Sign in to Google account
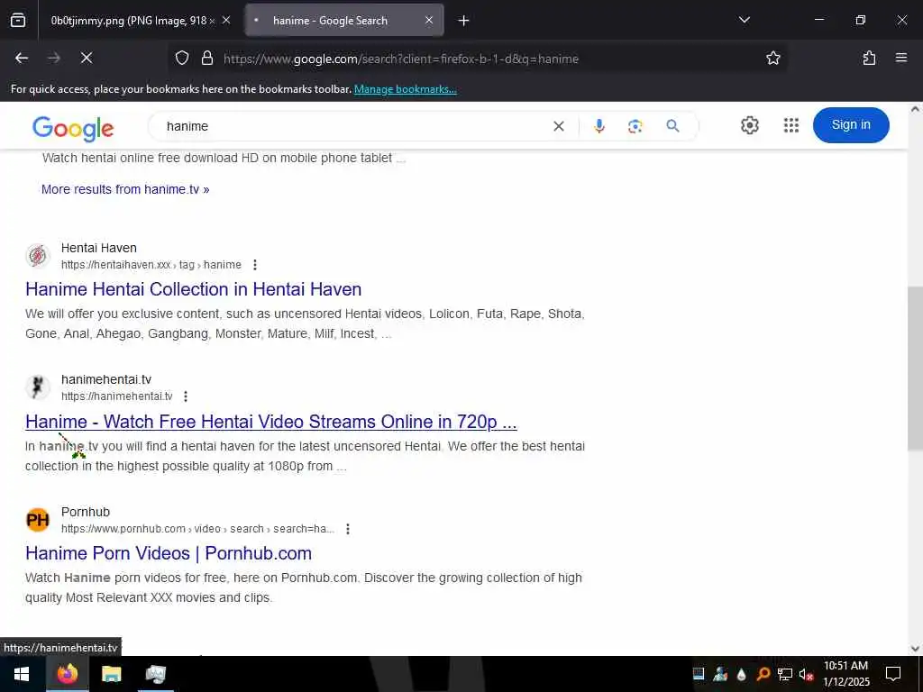Screen dimensions: 923x692 [851, 124]
